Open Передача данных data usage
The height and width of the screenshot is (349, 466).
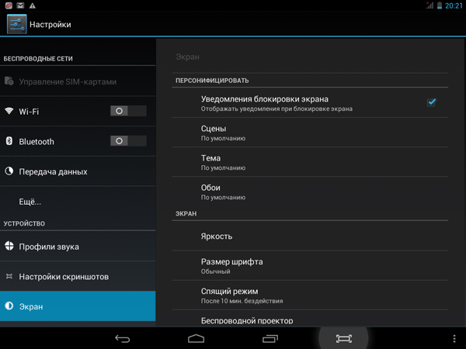tap(78, 171)
